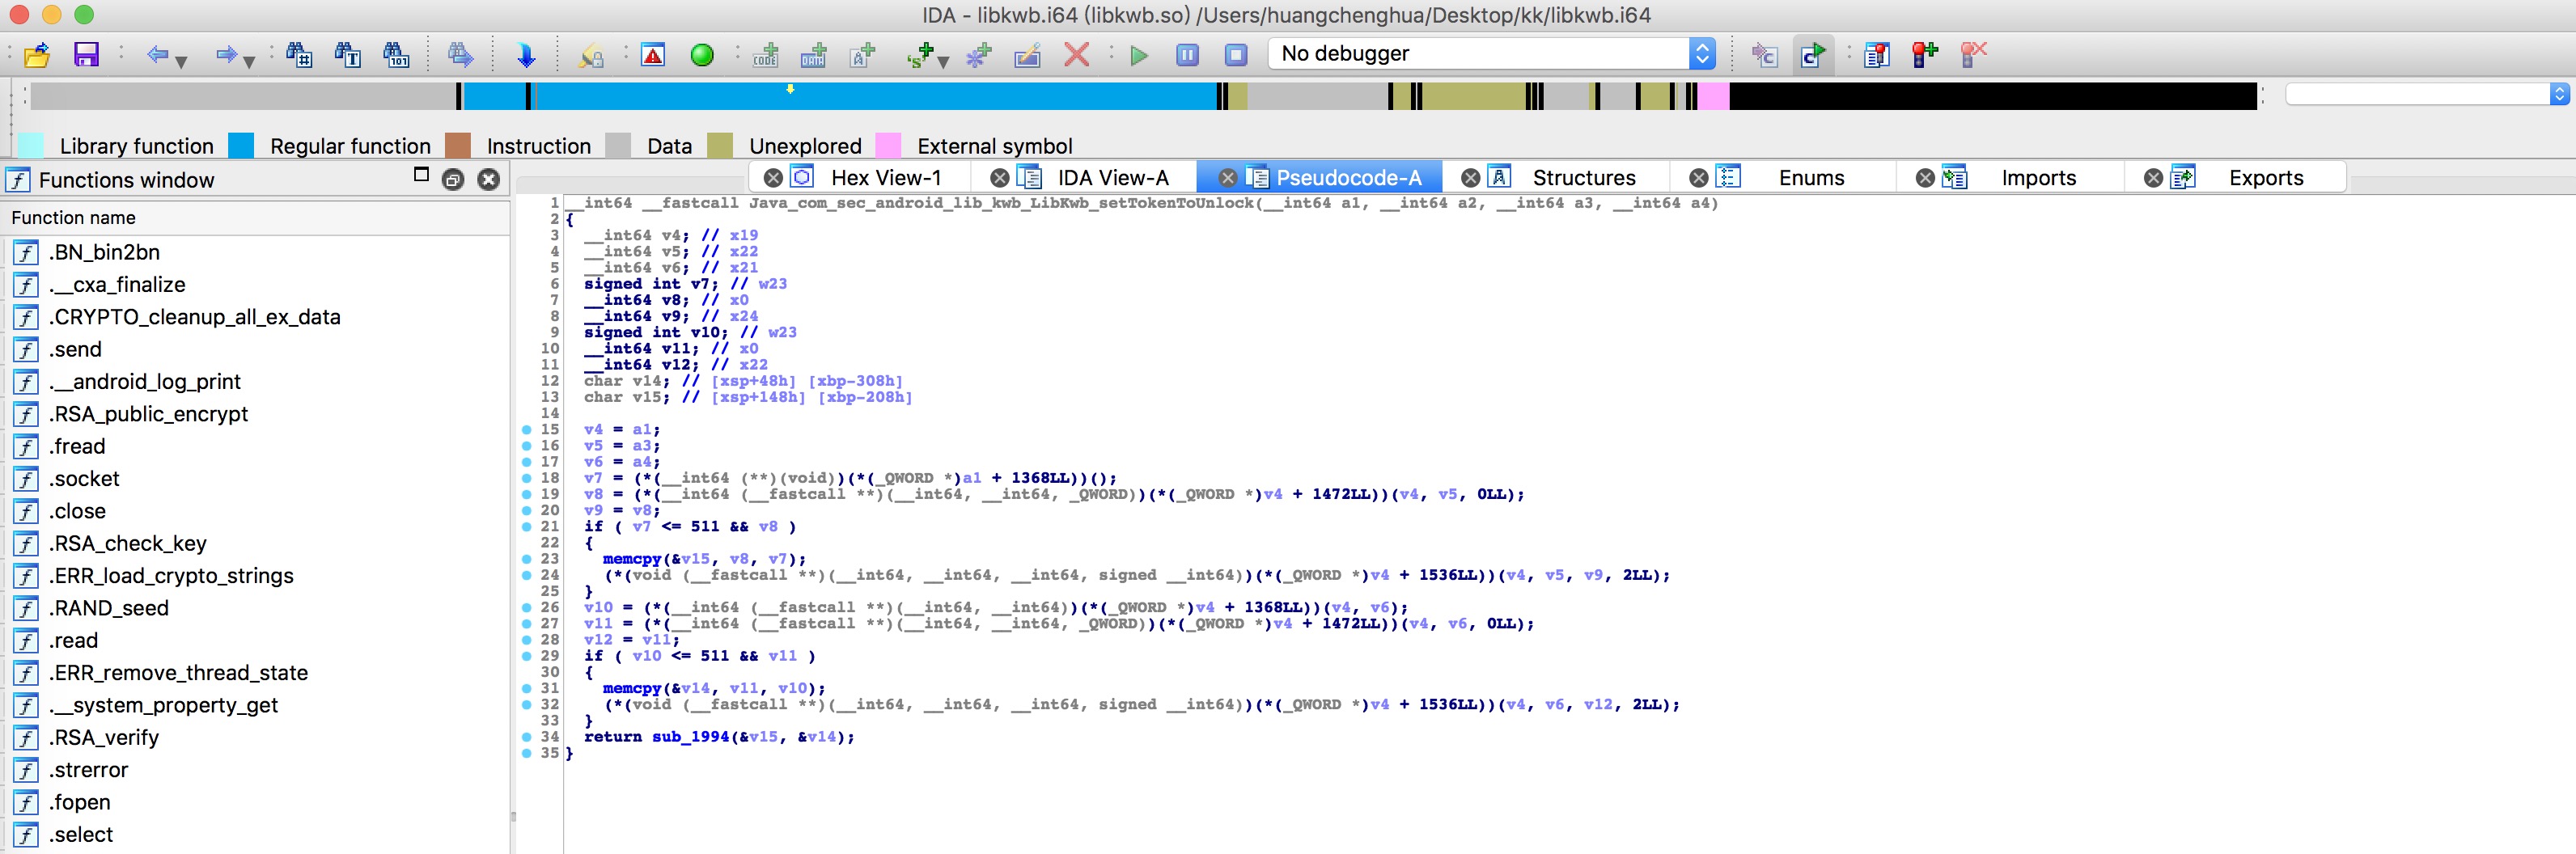Select .RSA_verify in functions list
Screen dimensions: 2576x854
(104, 738)
